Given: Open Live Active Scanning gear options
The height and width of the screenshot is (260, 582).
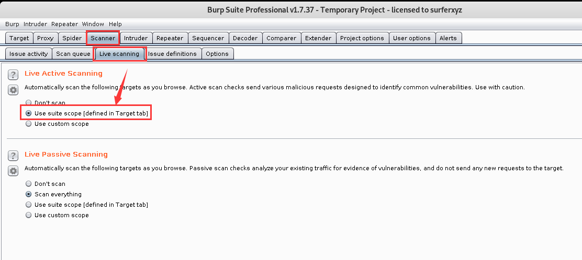Looking at the screenshot, I should (x=13, y=90).
